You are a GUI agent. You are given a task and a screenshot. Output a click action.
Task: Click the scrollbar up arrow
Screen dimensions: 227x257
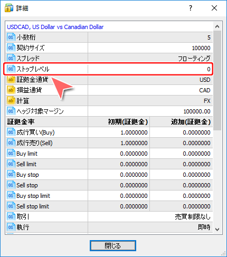217,26
